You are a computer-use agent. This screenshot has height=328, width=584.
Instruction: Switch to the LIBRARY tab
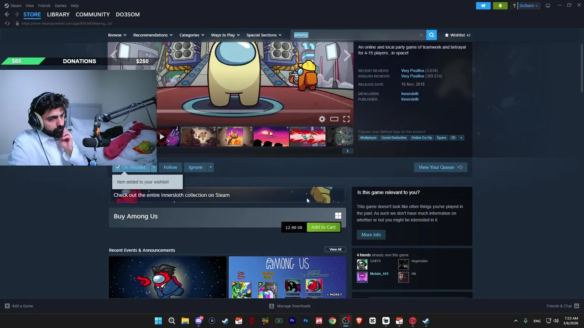point(58,15)
